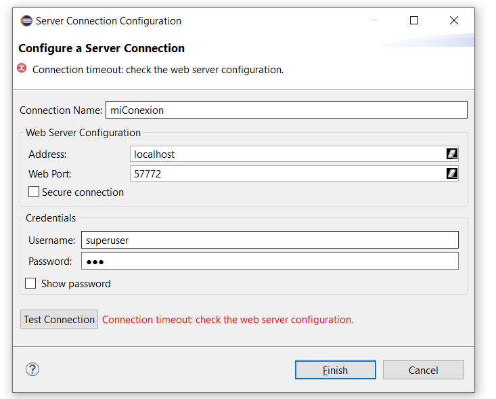Viewport: 496px width, 399px height.
Task: Maximize the Server Connection Configuration dialog
Action: [x=414, y=21]
